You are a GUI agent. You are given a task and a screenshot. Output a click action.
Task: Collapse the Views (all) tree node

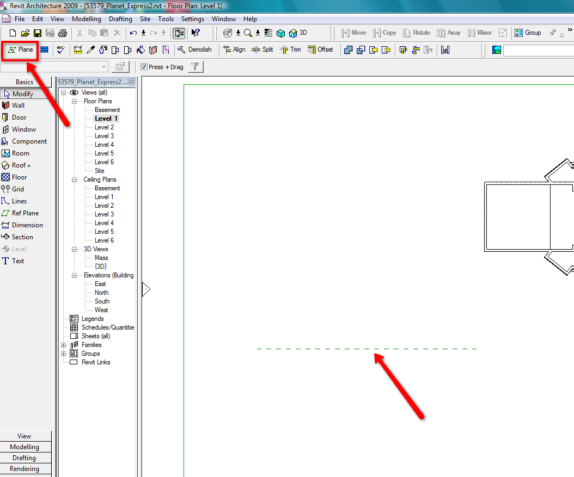point(63,93)
